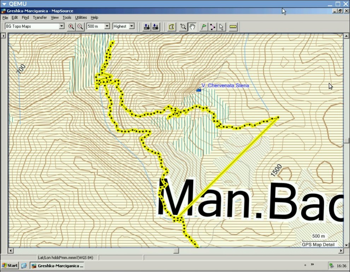
Task: Click the map's vertical scrollbar down arrow
Action: pos(346,245)
